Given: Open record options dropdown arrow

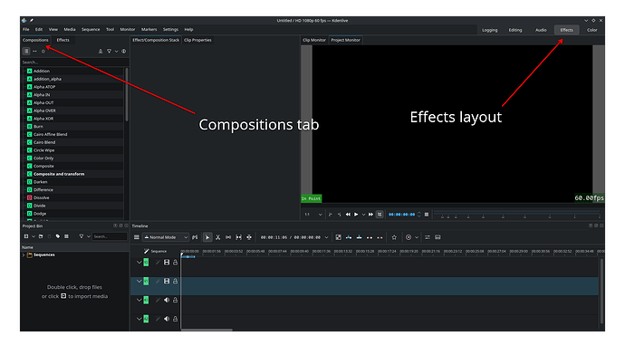Looking at the screenshot, I should [417, 237].
